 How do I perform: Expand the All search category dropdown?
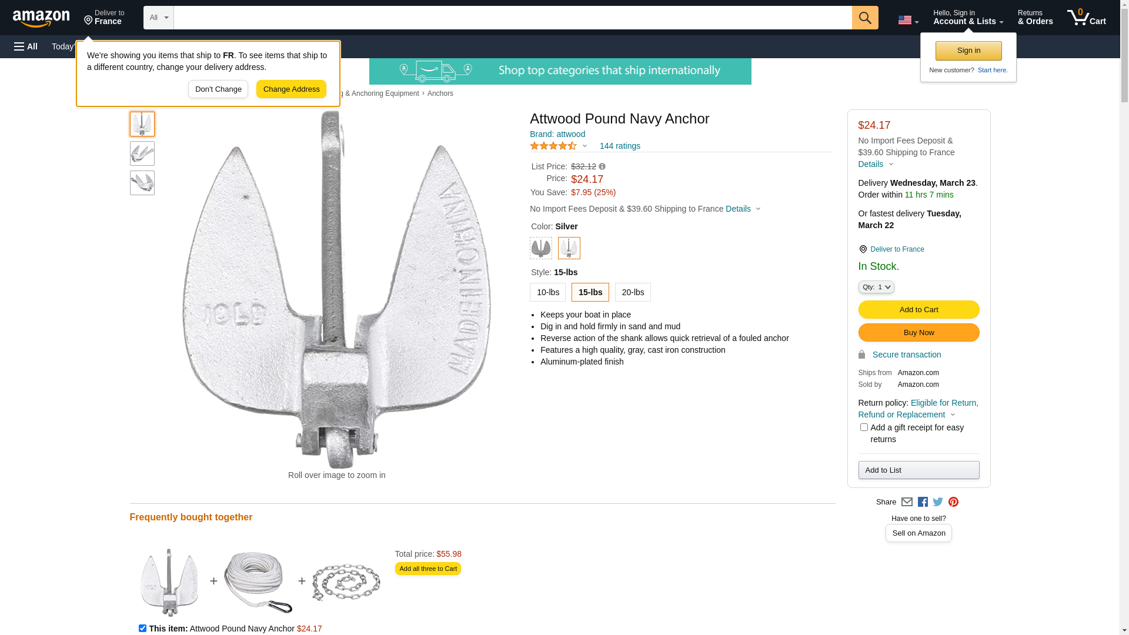click(159, 18)
